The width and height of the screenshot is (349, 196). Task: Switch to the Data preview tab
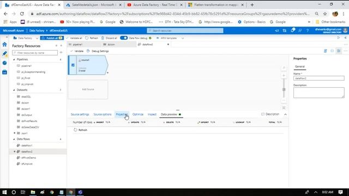pos(171,114)
